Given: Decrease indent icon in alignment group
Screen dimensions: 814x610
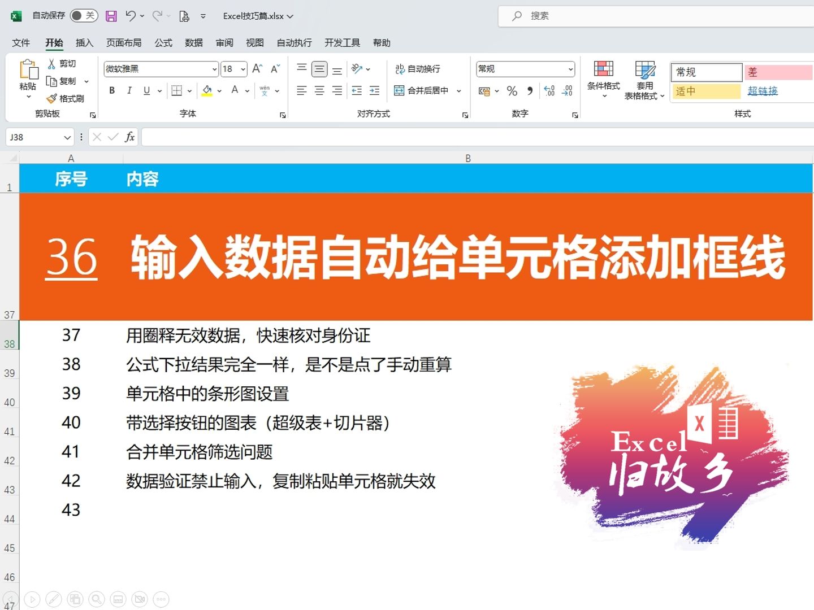Looking at the screenshot, I should (x=357, y=90).
